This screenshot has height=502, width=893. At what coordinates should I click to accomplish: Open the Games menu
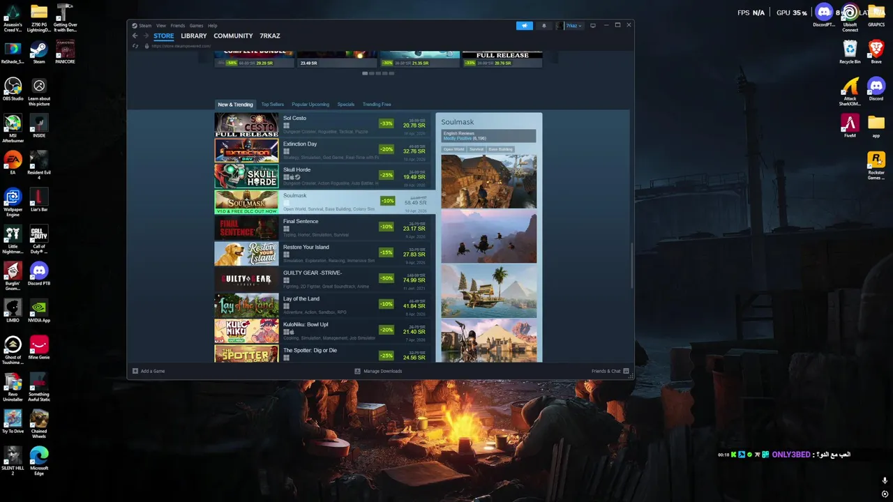197,26
